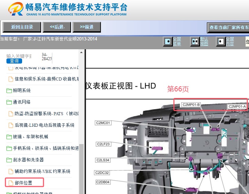
Task: Click the 刮水器和洗涤器 folder icon
Action: click(x=9, y=160)
